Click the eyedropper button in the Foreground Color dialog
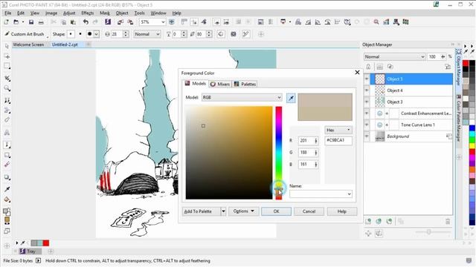 291,98
